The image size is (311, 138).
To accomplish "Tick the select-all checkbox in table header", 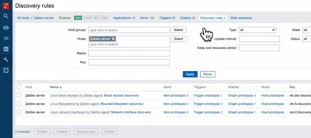I will [19, 87].
